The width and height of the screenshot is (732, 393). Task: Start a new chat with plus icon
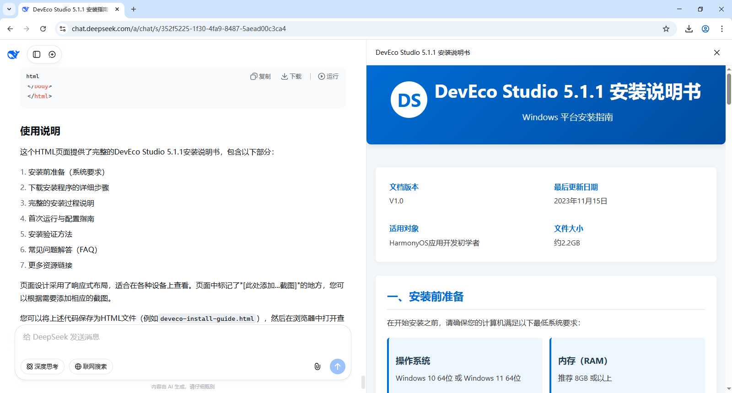52,54
